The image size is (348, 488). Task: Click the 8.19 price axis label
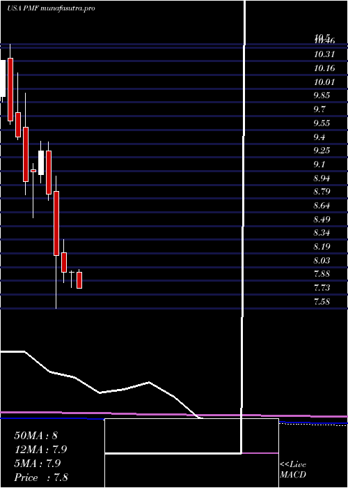pyautogui.click(x=322, y=247)
